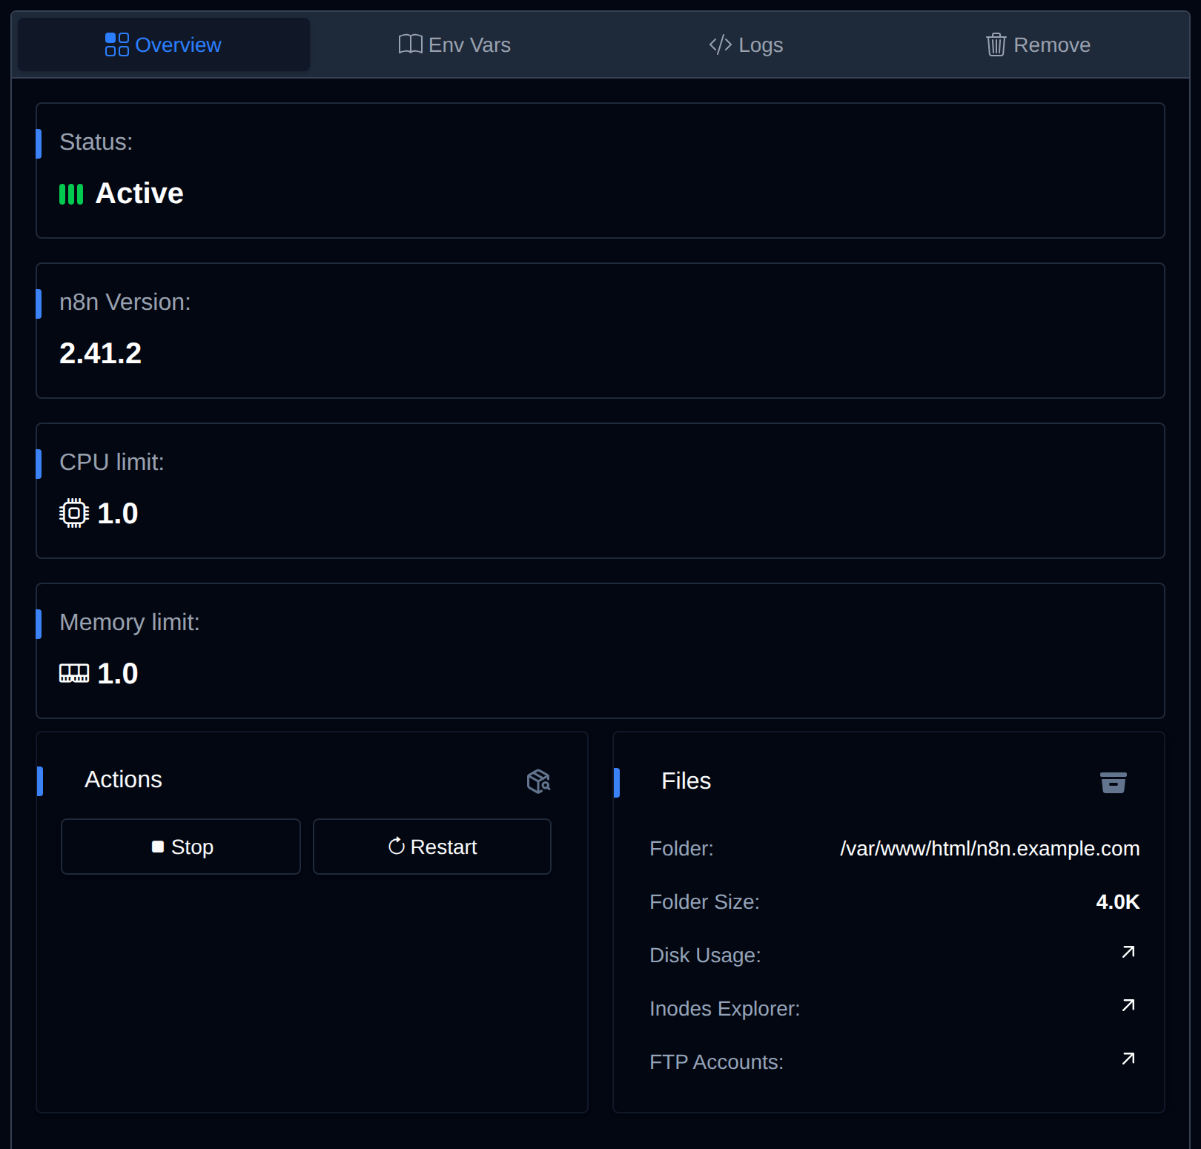Click the CPU limit: label
Screen dimensions: 1201x1149
coord(112,462)
